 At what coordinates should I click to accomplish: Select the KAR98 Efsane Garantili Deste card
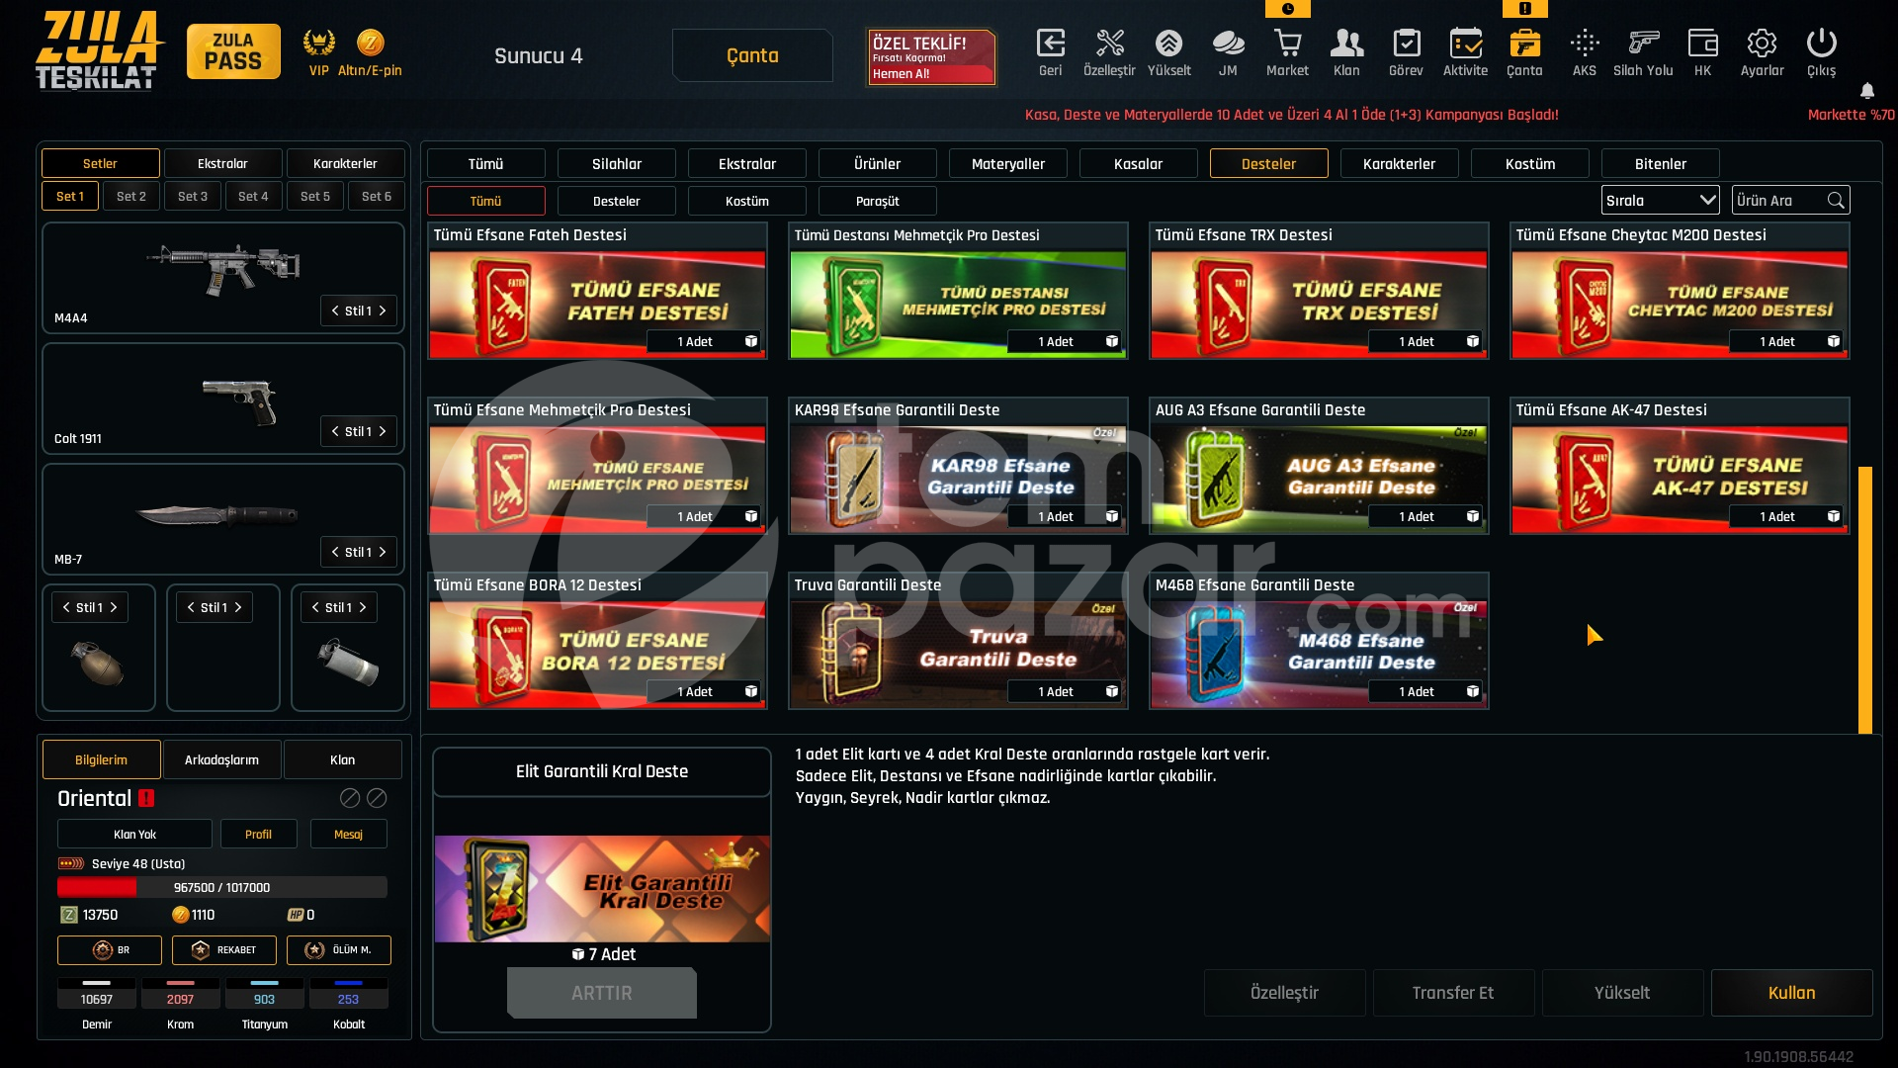pyautogui.click(x=958, y=466)
